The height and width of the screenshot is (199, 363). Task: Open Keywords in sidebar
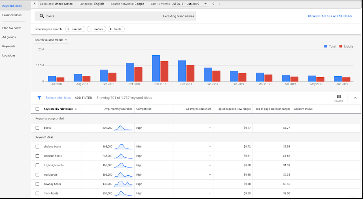coord(9,46)
